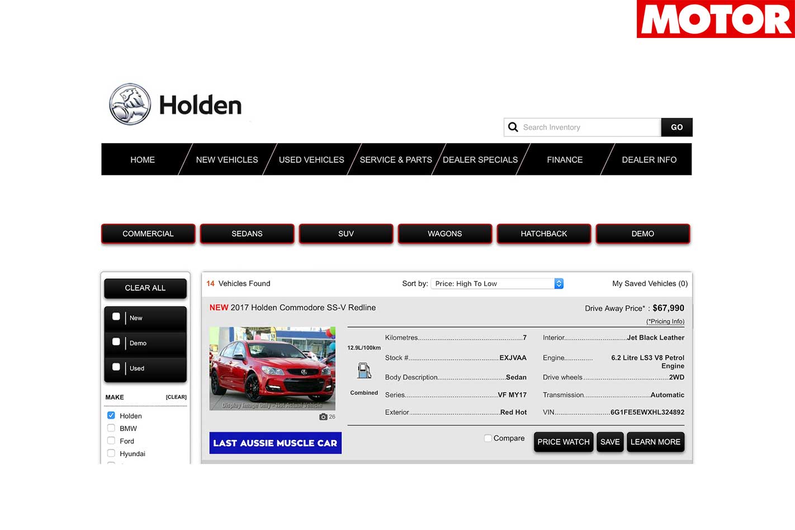Screen dimensions: 795x530
Task: Enable the Compare checkbox
Action: (x=488, y=438)
